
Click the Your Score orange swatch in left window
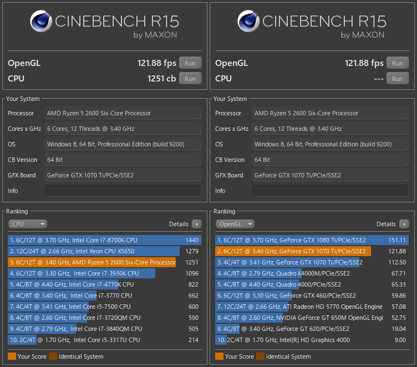coord(12,356)
